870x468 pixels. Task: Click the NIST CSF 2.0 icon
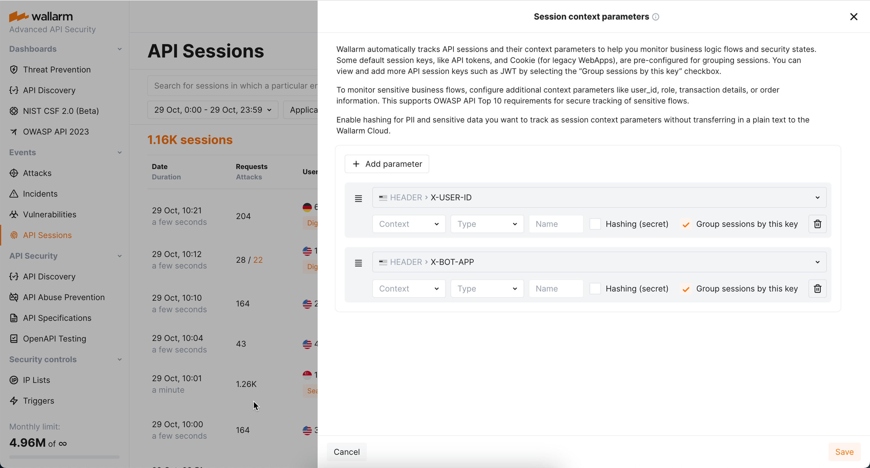[x=14, y=111]
